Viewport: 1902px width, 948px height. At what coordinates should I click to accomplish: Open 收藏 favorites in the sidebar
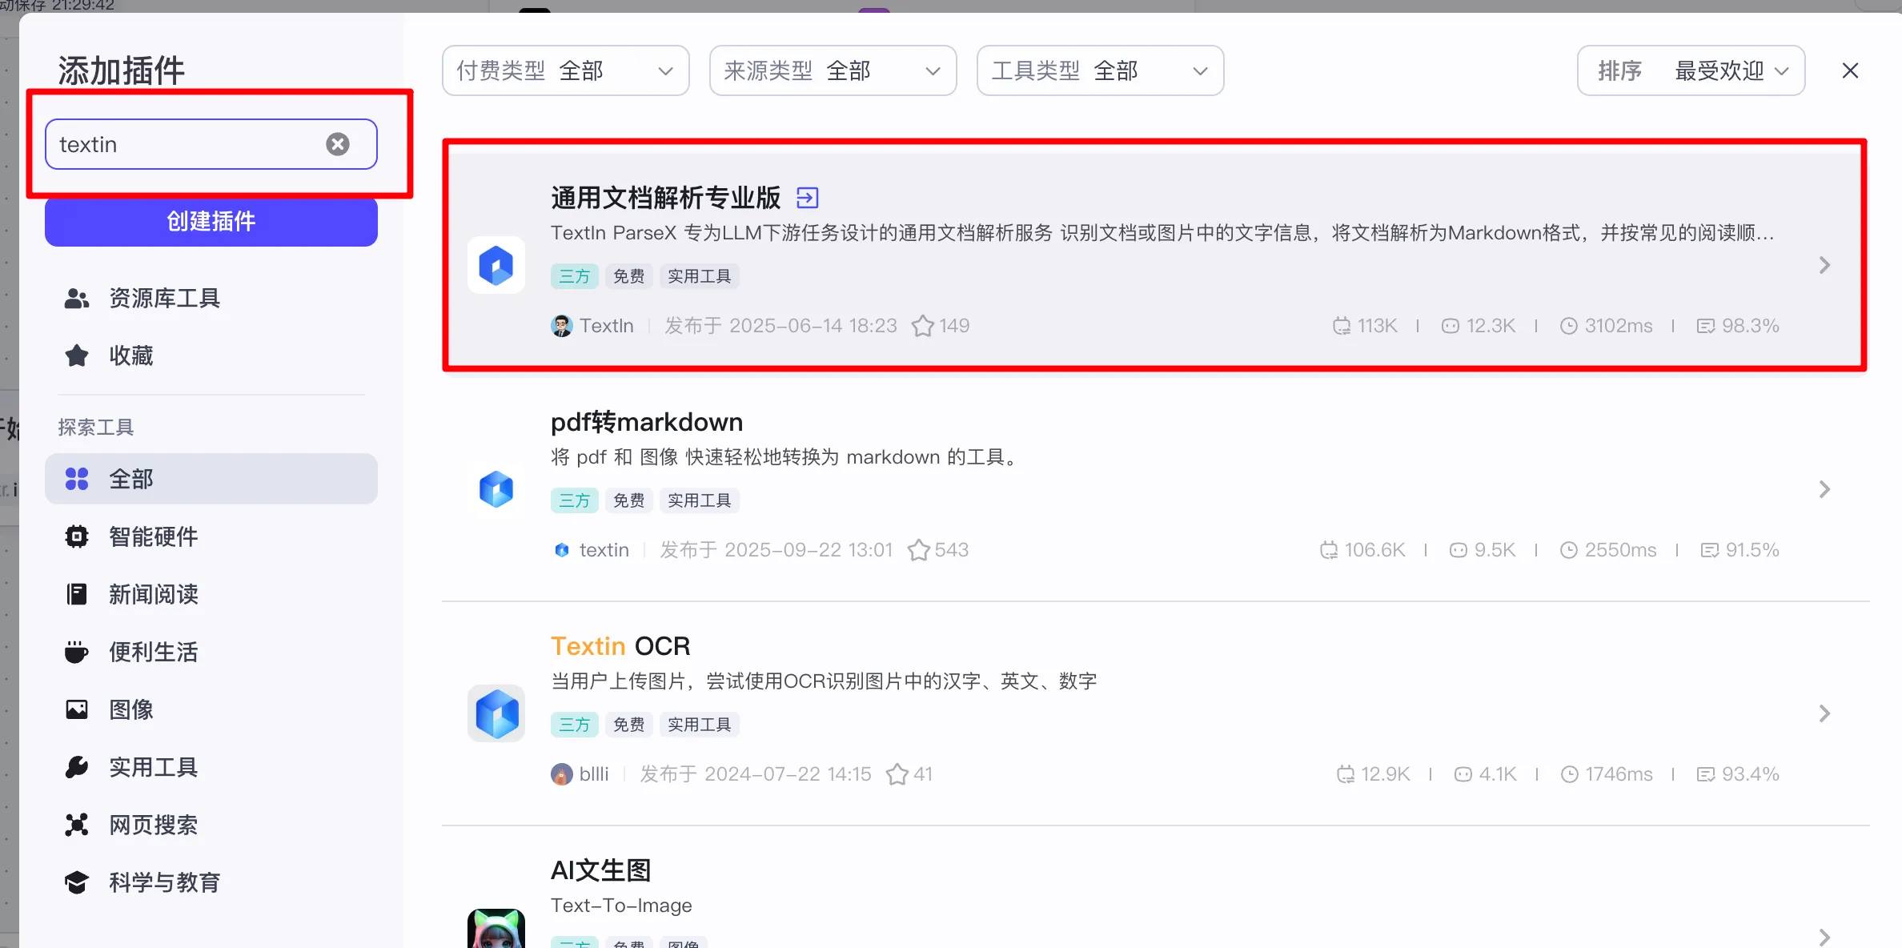[x=211, y=355]
